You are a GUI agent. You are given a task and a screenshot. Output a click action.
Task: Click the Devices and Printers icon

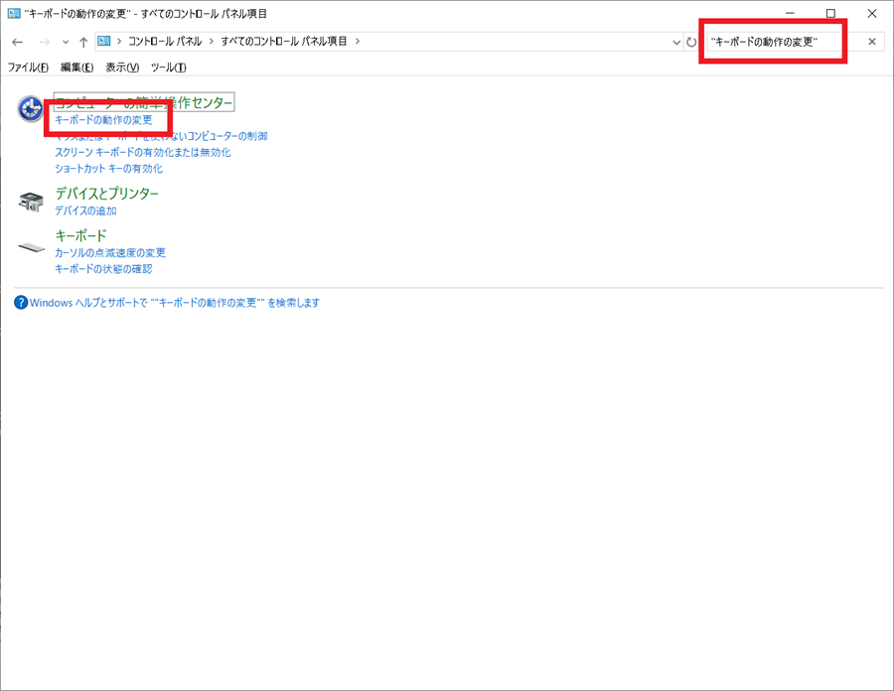(x=31, y=202)
